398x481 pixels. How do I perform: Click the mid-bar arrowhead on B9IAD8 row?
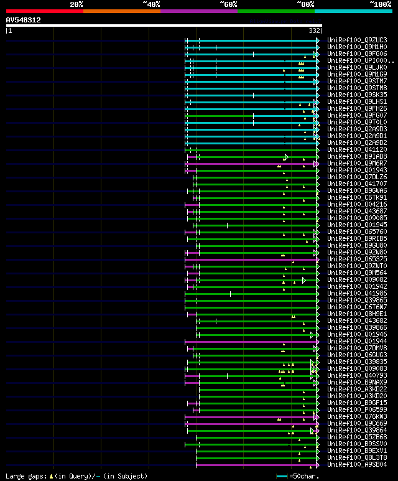[x=286, y=157]
